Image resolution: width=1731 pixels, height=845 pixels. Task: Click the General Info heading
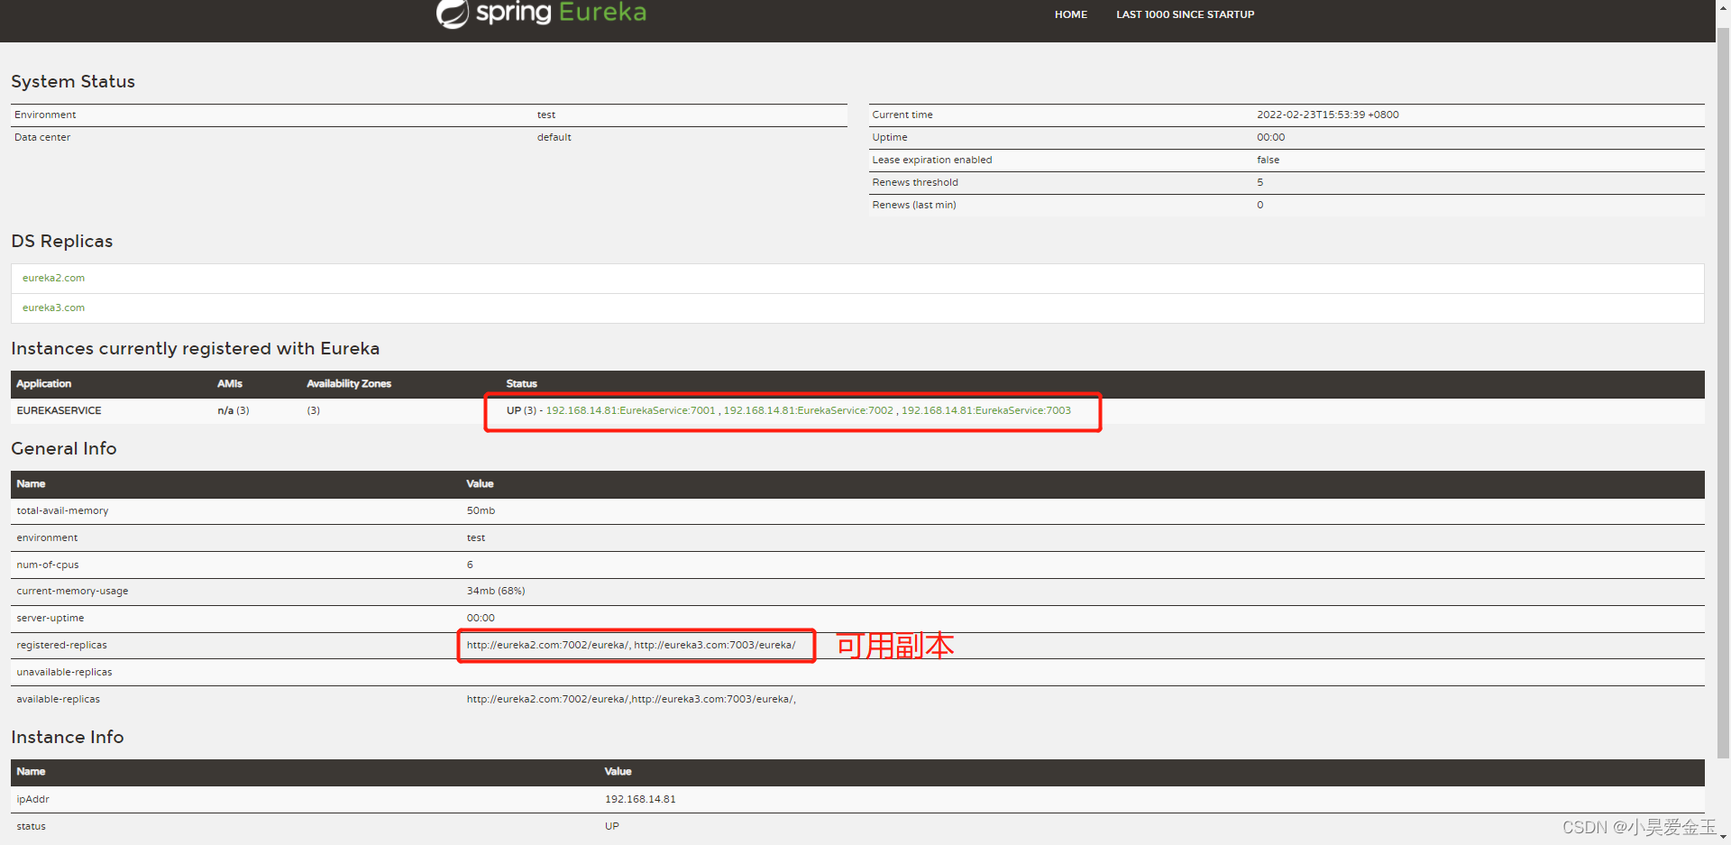(64, 448)
